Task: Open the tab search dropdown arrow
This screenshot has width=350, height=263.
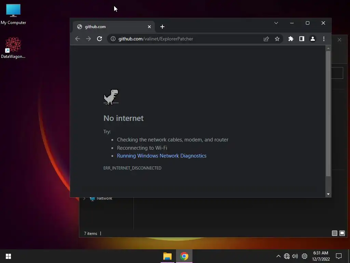Action: 276,23
